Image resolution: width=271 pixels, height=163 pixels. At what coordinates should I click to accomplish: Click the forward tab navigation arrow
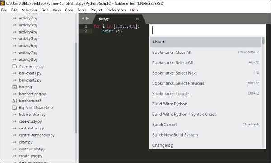click(x=88, y=19)
